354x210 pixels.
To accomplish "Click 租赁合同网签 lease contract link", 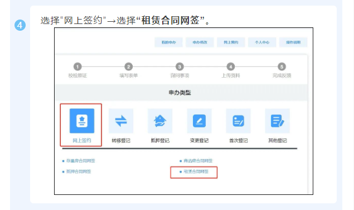I will tap(196, 171).
